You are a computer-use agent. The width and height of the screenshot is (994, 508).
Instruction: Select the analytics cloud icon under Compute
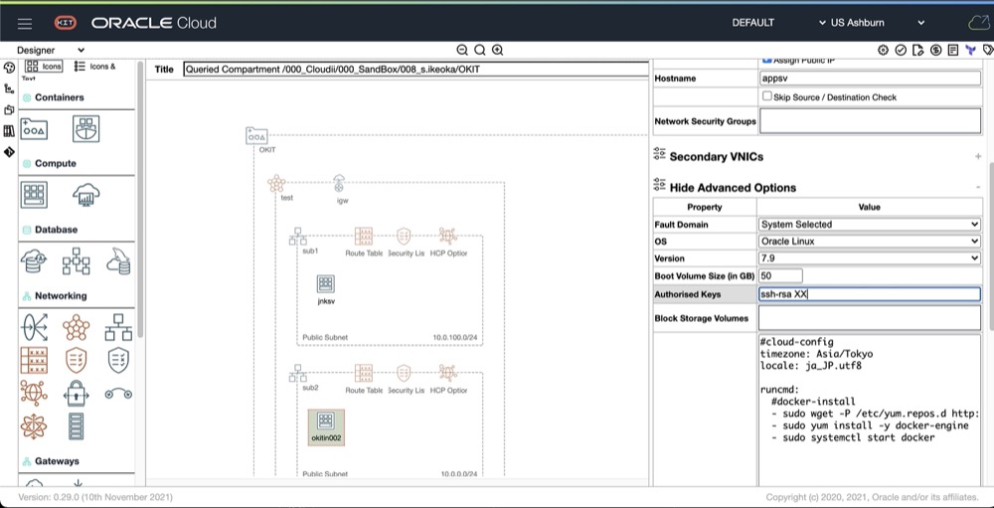pyautogui.click(x=86, y=195)
